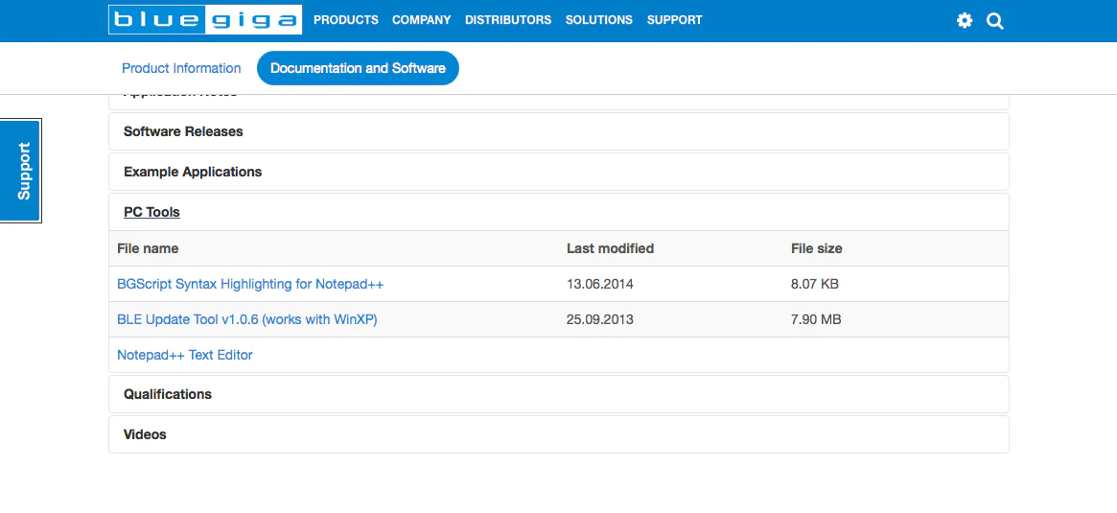This screenshot has height=513, width=1117.
Task: Click the File name column header
Action: pyautogui.click(x=148, y=248)
